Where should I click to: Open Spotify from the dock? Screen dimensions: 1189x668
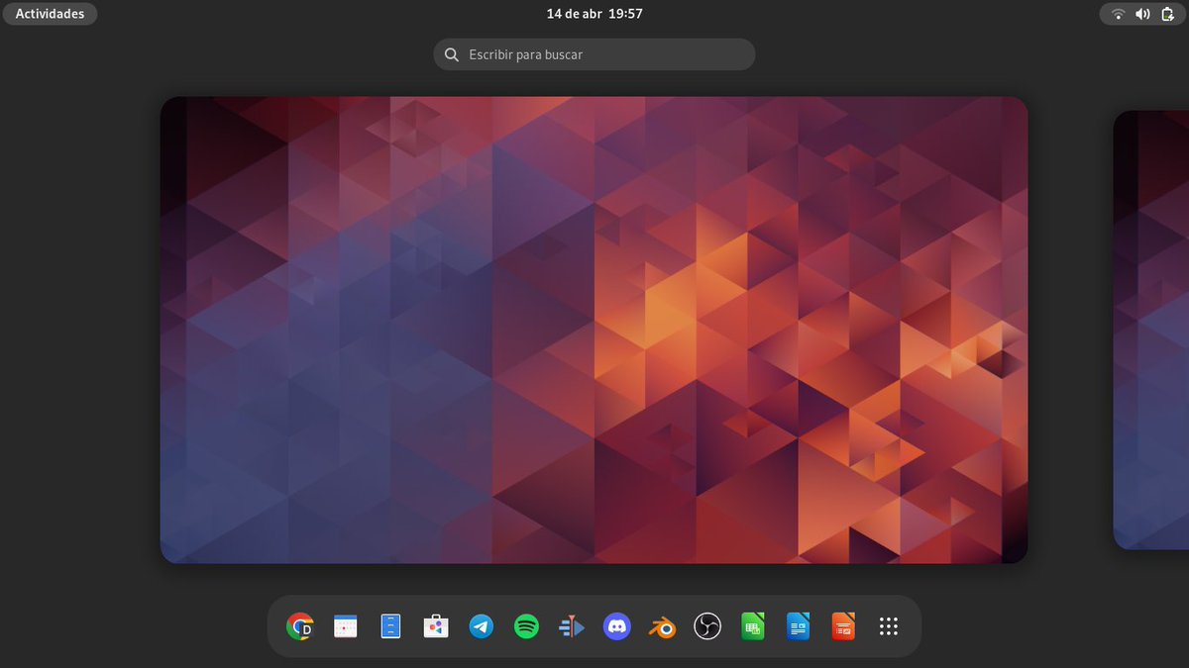[x=526, y=625]
